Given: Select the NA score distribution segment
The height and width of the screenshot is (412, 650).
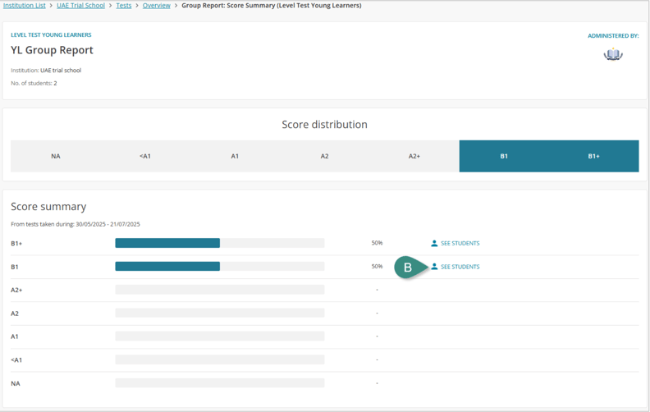Looking at the screenshot, I should pyautogui.click(x=56, y=156).
